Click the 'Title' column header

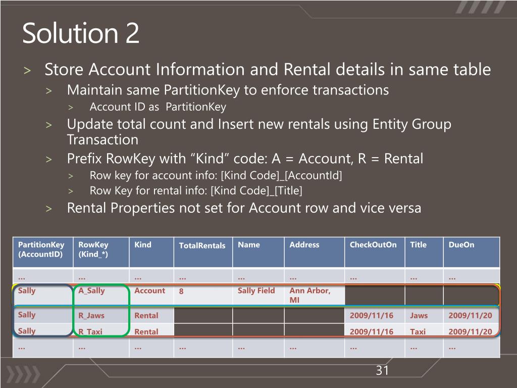coord(424,252)
